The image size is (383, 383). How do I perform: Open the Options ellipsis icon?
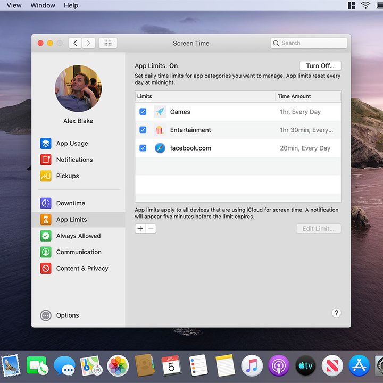46,315
